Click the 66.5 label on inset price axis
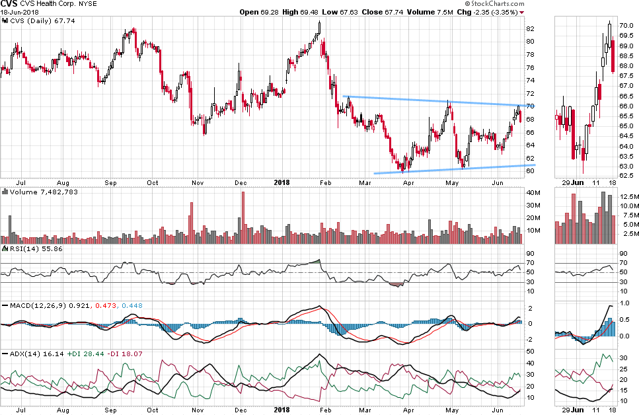639x415 pixels. (x=626, y=96)
